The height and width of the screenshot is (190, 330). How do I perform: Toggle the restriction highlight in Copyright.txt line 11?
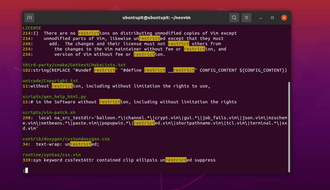pos(62,86)
